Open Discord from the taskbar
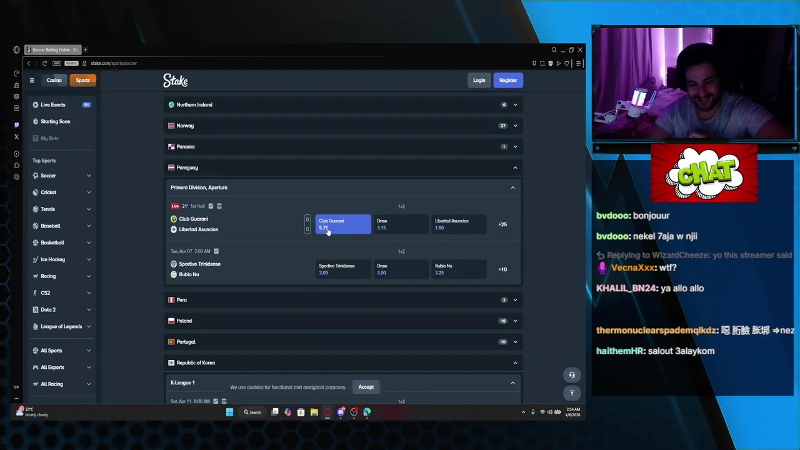 pyautogui.click(x=341, y=412)
